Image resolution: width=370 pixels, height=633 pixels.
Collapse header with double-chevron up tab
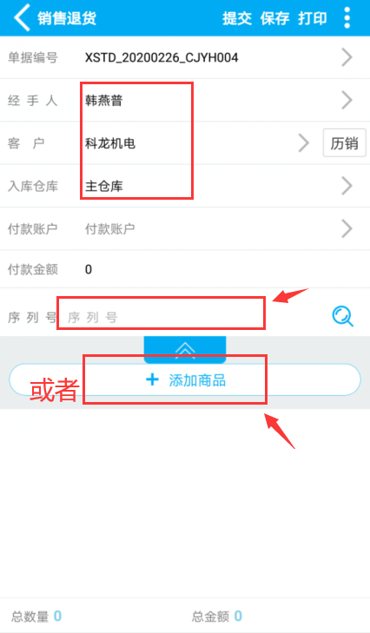185,349
